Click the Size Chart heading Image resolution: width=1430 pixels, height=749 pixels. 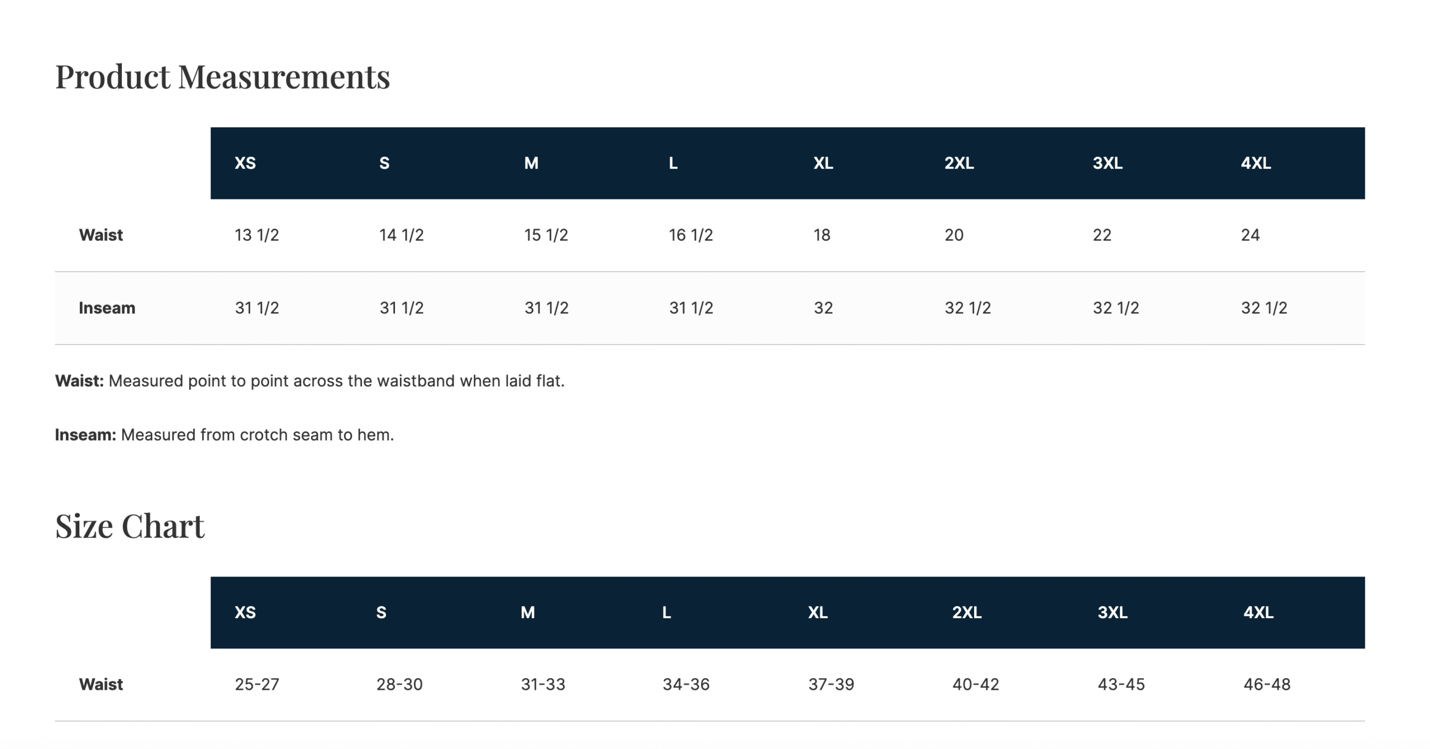pos(130,526)
